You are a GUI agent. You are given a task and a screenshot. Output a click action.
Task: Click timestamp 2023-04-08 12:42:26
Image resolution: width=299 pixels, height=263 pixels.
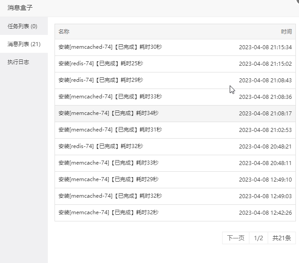[x=265, y=213]
